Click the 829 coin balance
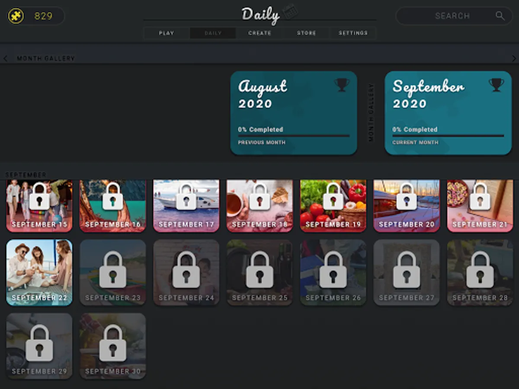Viewport: 519px width, 389px height. 43,16
